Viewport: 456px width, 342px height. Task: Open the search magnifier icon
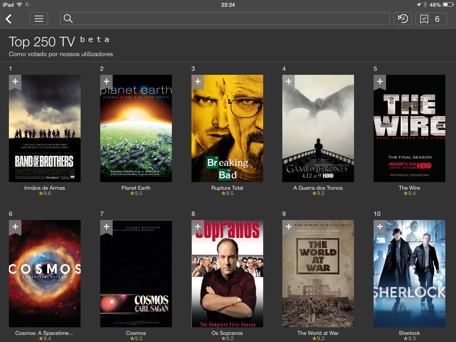coord(68,19)
